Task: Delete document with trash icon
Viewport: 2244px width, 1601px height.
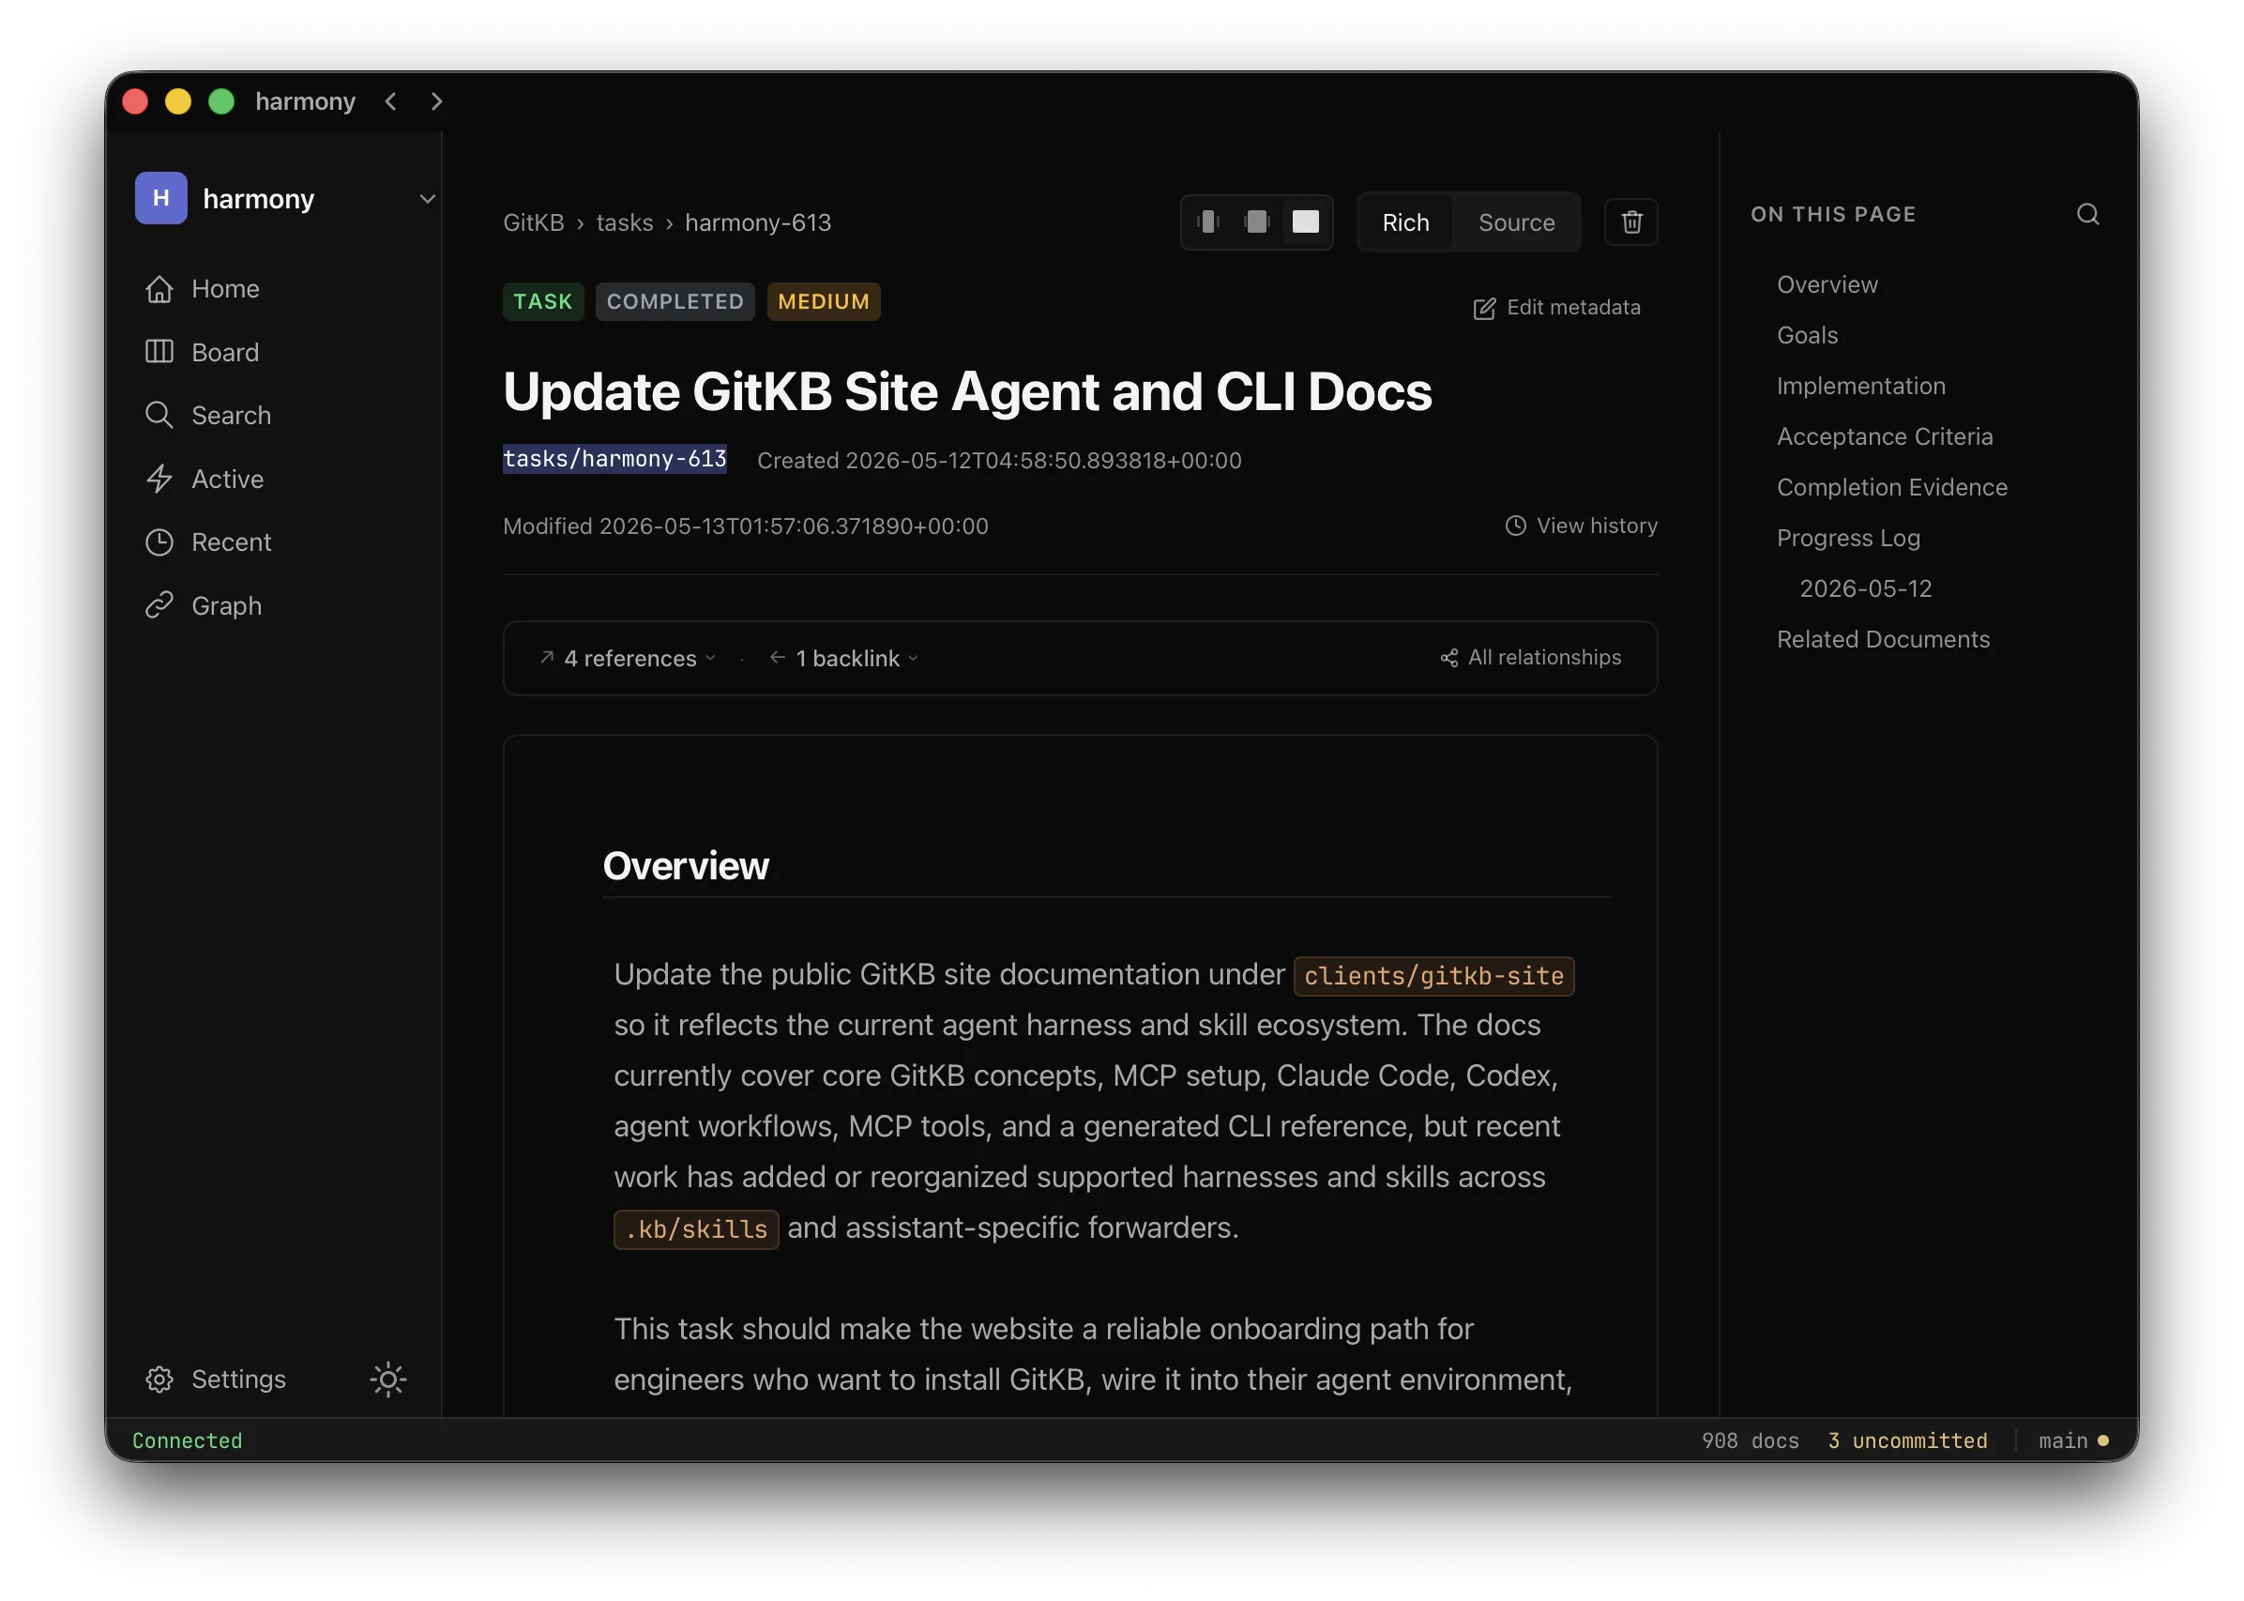Action: (1632, 221)
